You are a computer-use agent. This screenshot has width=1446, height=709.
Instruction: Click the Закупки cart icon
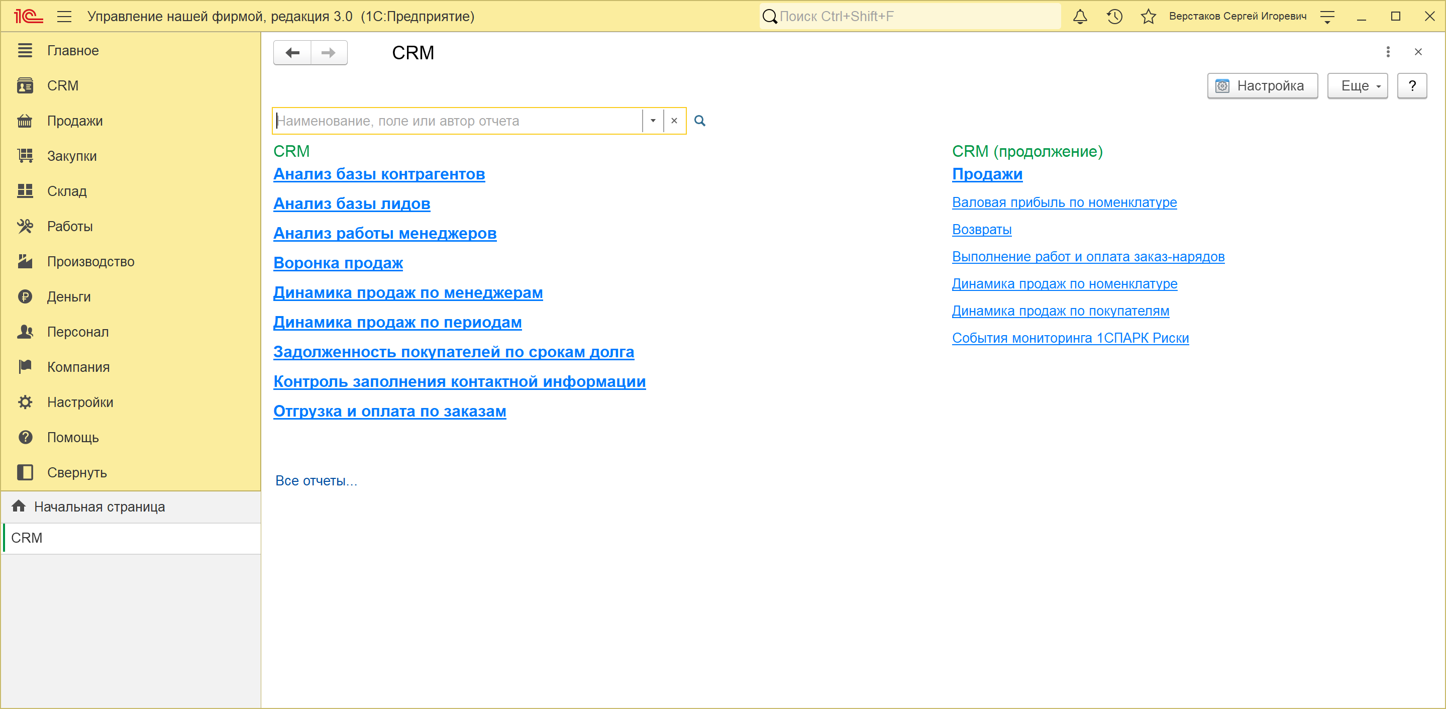pos(25,156)
